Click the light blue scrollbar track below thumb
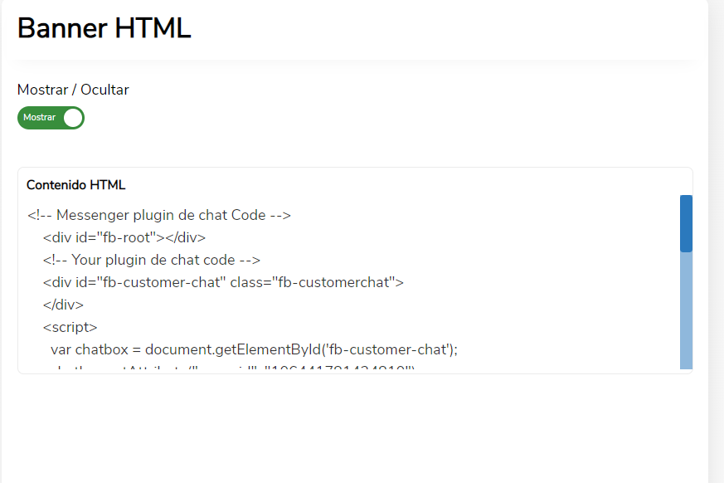This screenshot has width=724, height=483. pyautogui.click(x=686, y=310)
